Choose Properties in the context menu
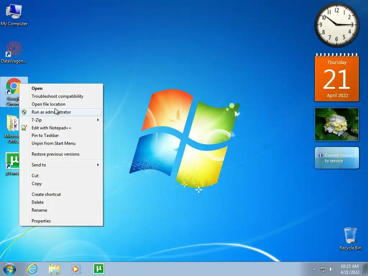The image size is (368, 276). pos(61,221)
